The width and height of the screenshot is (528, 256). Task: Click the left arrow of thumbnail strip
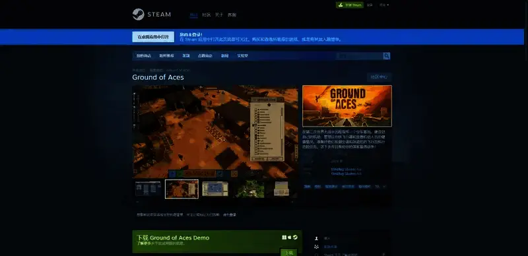(x=137, y=202)
